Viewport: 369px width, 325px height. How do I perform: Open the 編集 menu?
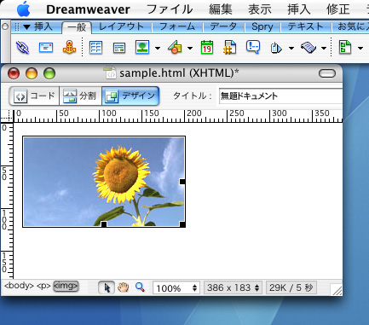point(221,9)
